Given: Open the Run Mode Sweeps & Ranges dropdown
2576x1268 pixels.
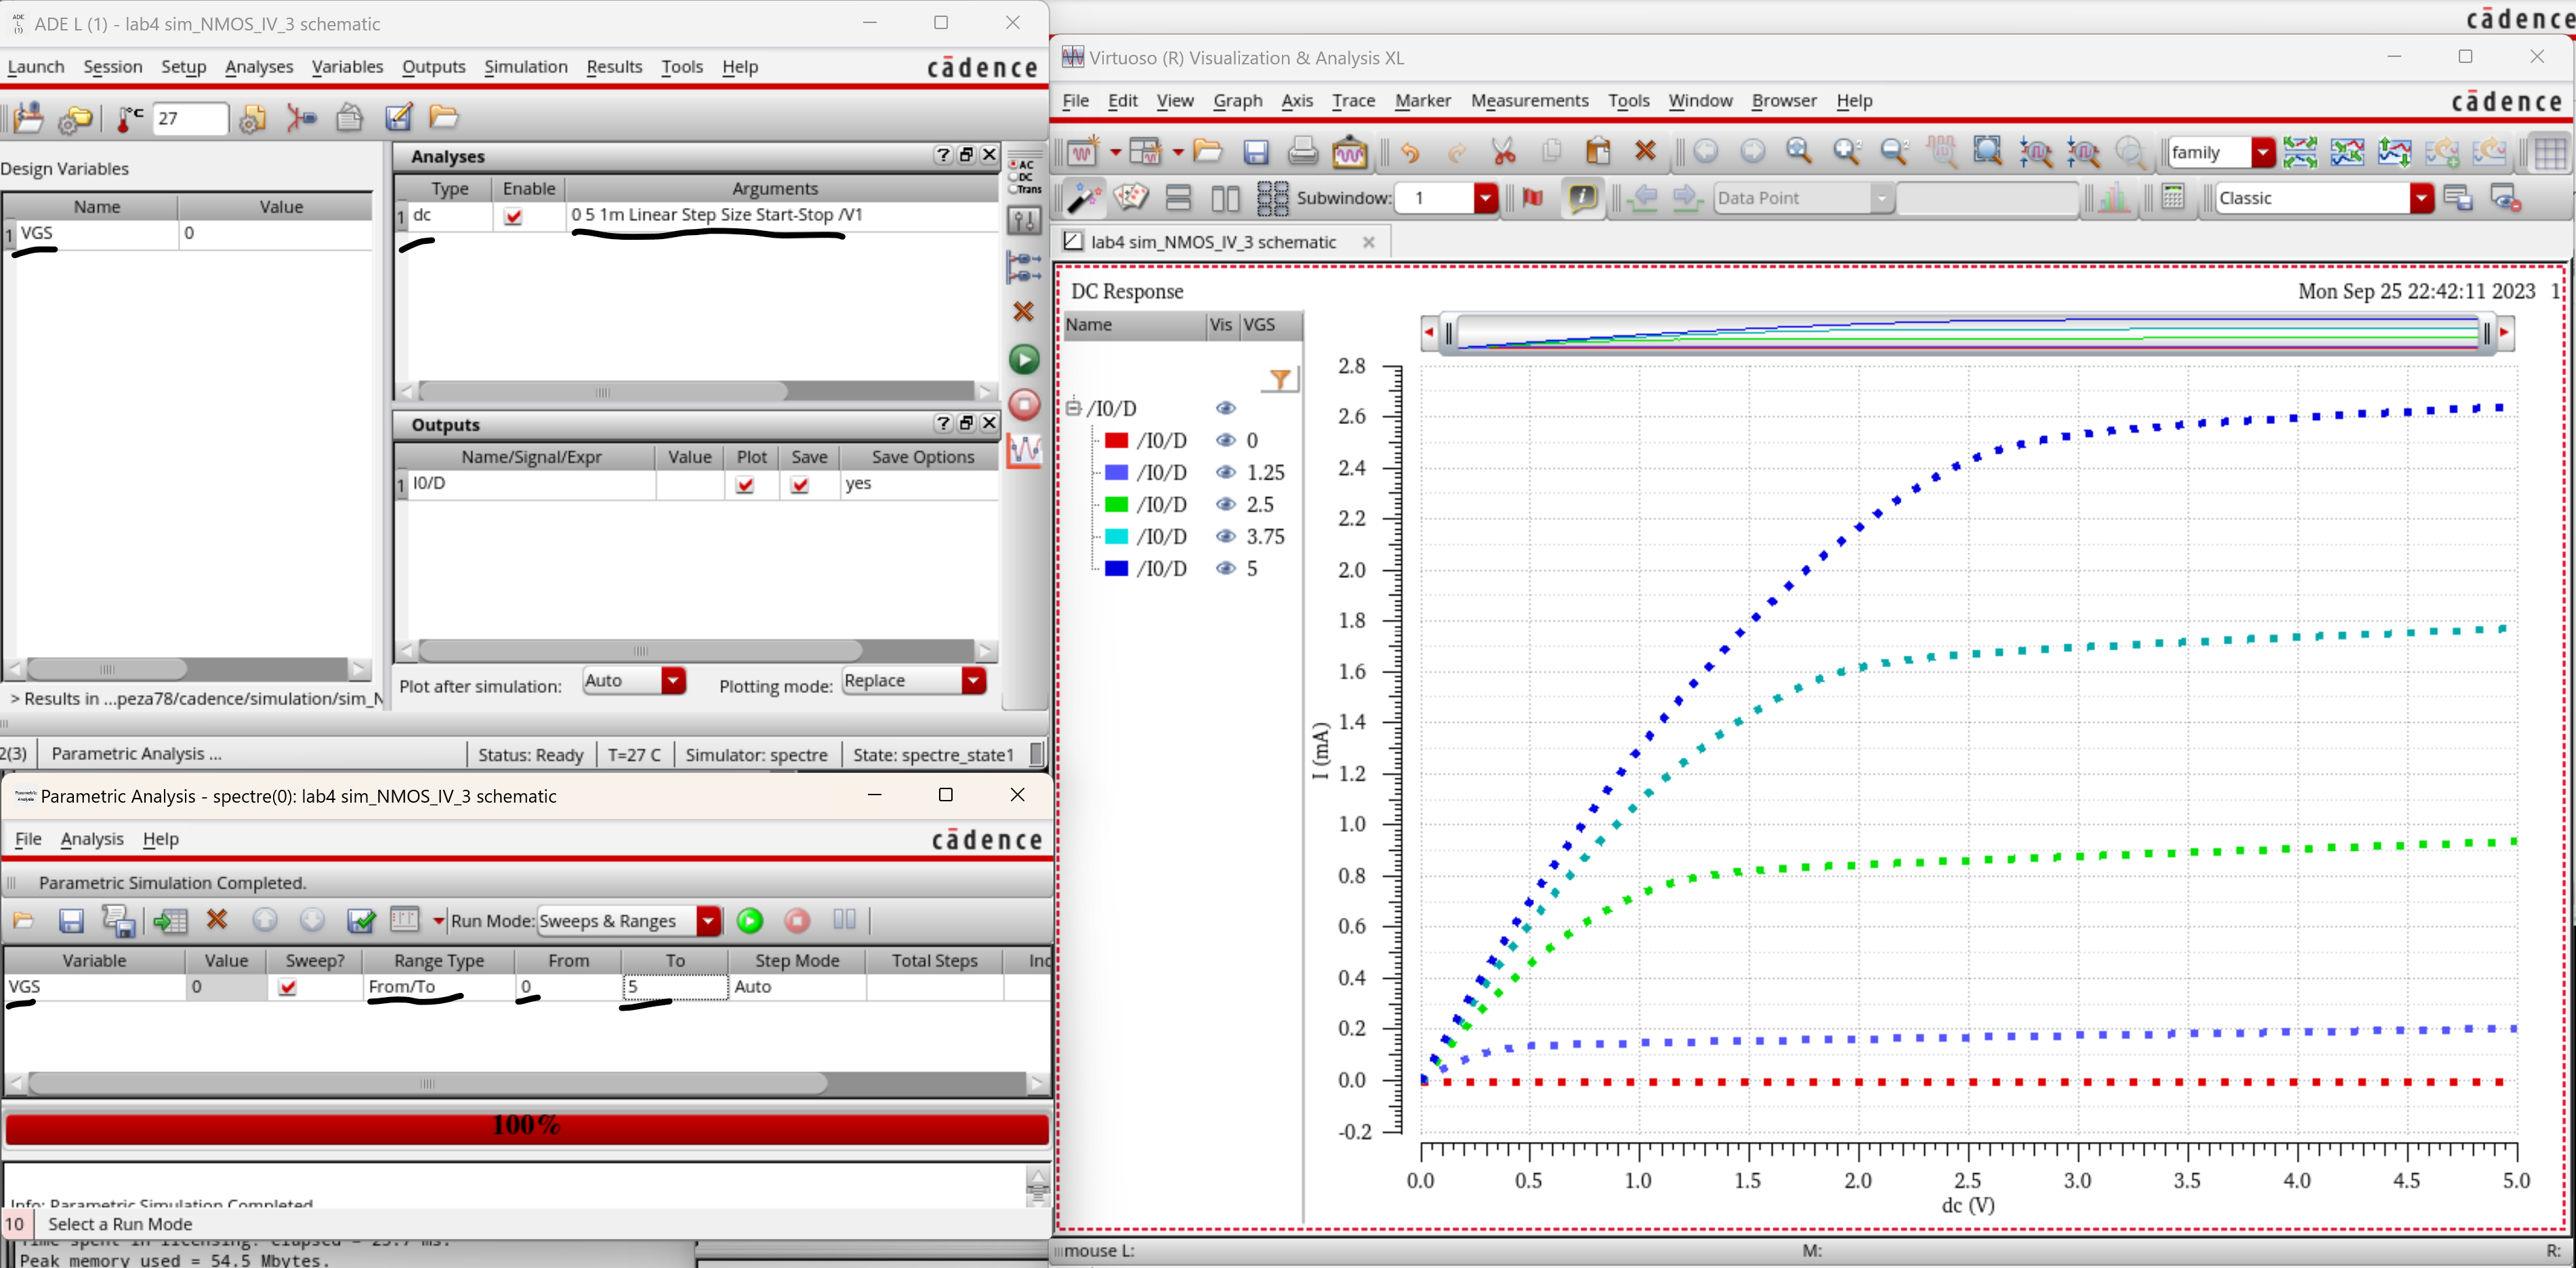Looking at the screenshot, I should pyautogui.click(x=708, y=920).
